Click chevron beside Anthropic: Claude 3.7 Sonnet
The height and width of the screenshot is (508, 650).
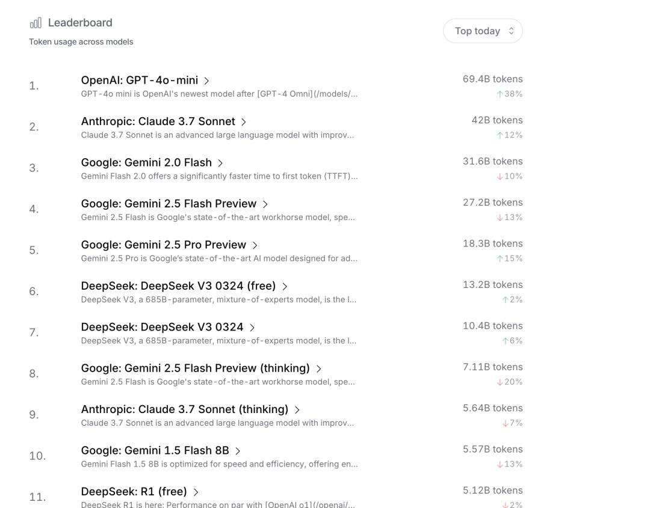(244, 122)
